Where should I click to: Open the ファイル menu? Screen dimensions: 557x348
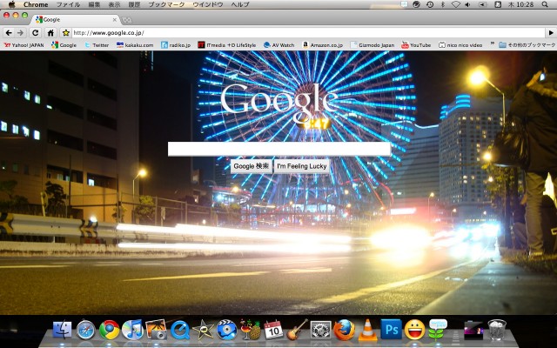(68, 4)
